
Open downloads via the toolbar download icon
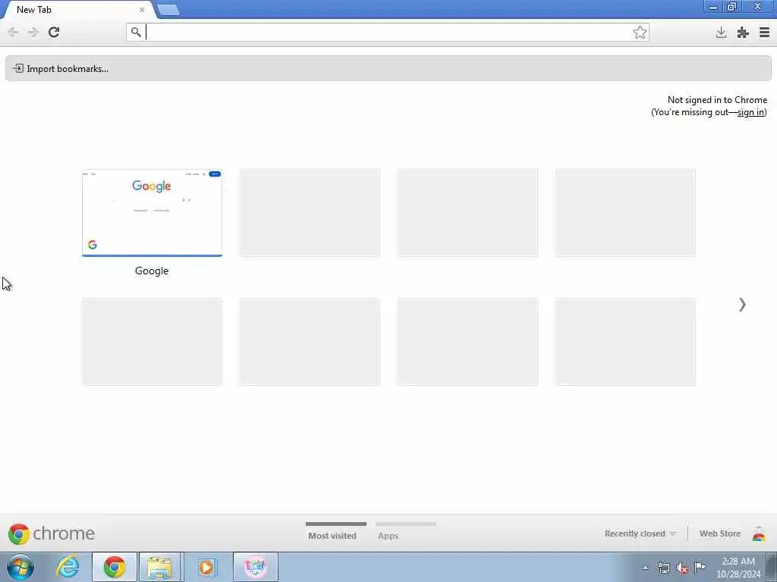coord(721,33)
